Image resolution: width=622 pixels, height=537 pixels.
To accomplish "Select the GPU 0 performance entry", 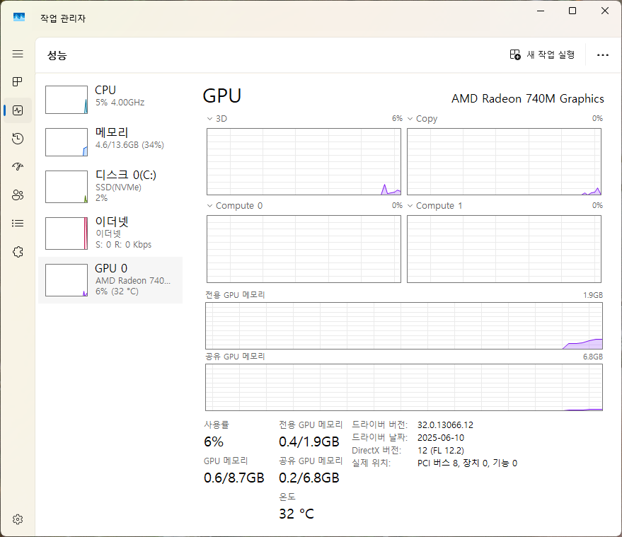I will [x=110, y=280].
